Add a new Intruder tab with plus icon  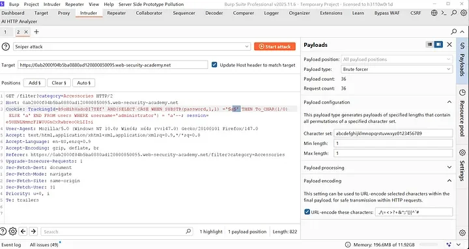coord(36,32)
